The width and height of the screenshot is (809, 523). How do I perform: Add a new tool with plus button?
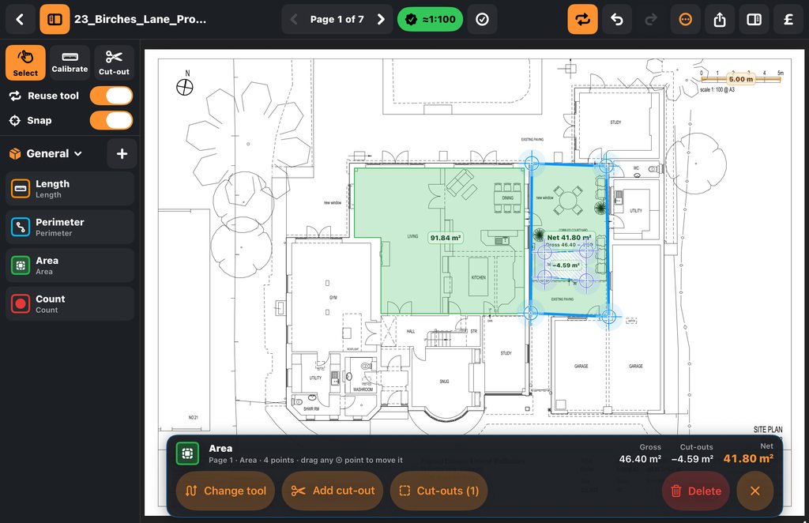122,154
